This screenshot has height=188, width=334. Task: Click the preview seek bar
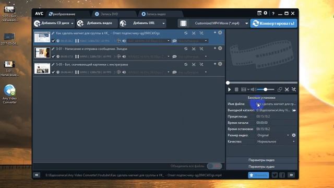pyautogui.click(x=262, y=83)
